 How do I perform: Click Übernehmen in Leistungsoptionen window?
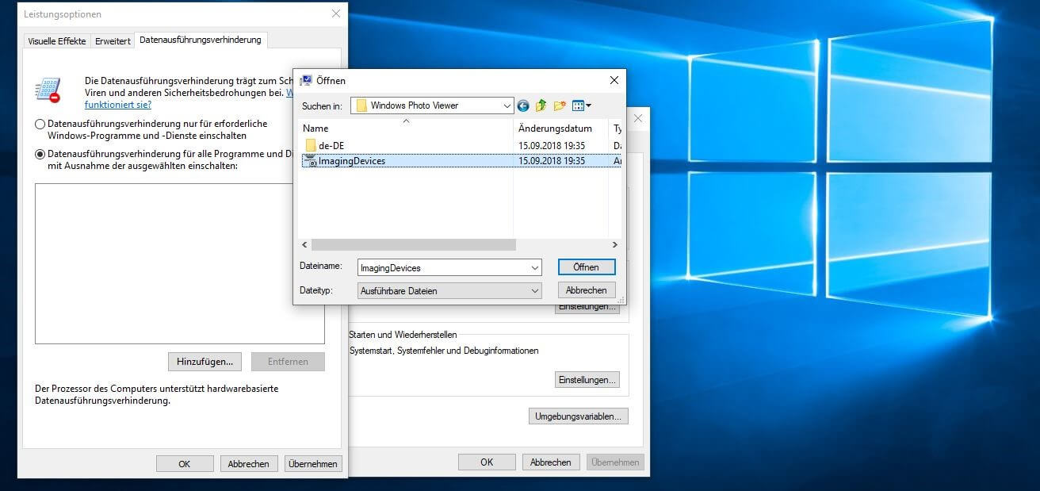point(313,464)
